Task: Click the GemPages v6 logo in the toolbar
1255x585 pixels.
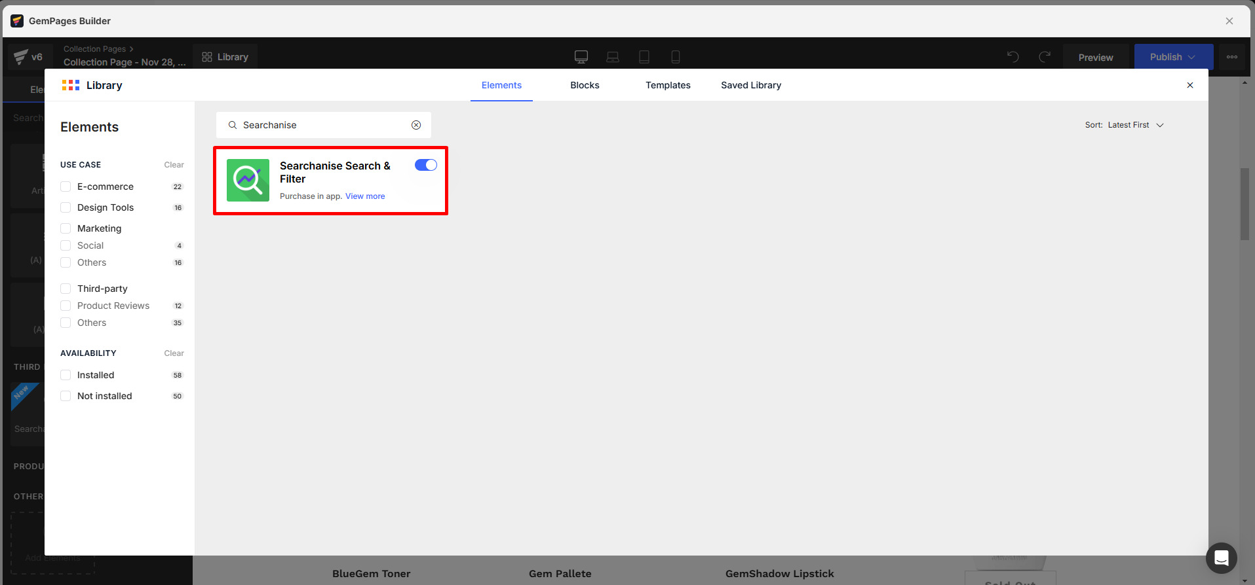Action: click(28, 57)
